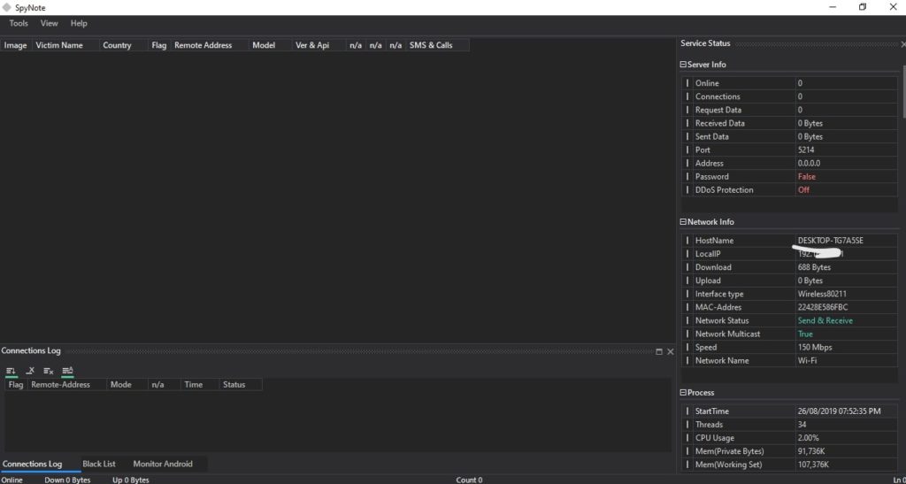Image resolution: width=906 pixels, height=484 pixels.
Task: Select the LocalIP row label
Action: pos(708,254)
